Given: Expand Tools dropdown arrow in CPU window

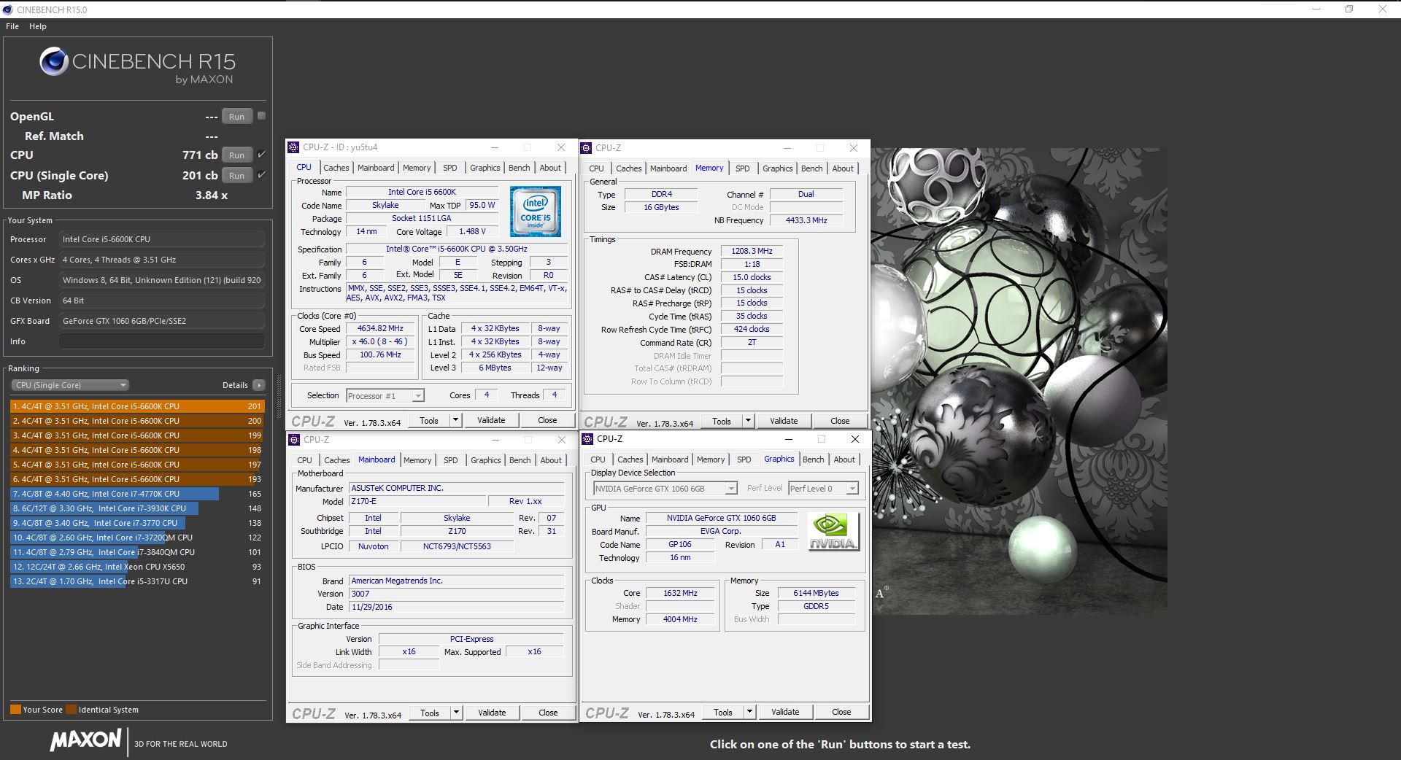Looking at the screenshot, I should pyautogui.click(x=456, y=420).
